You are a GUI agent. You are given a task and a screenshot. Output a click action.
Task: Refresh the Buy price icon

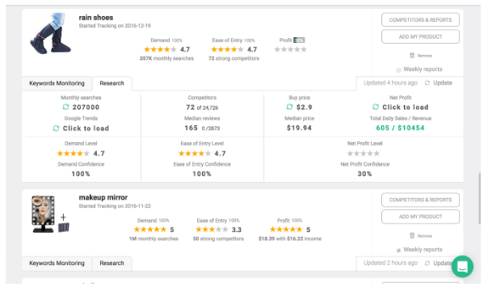point(289,107)
